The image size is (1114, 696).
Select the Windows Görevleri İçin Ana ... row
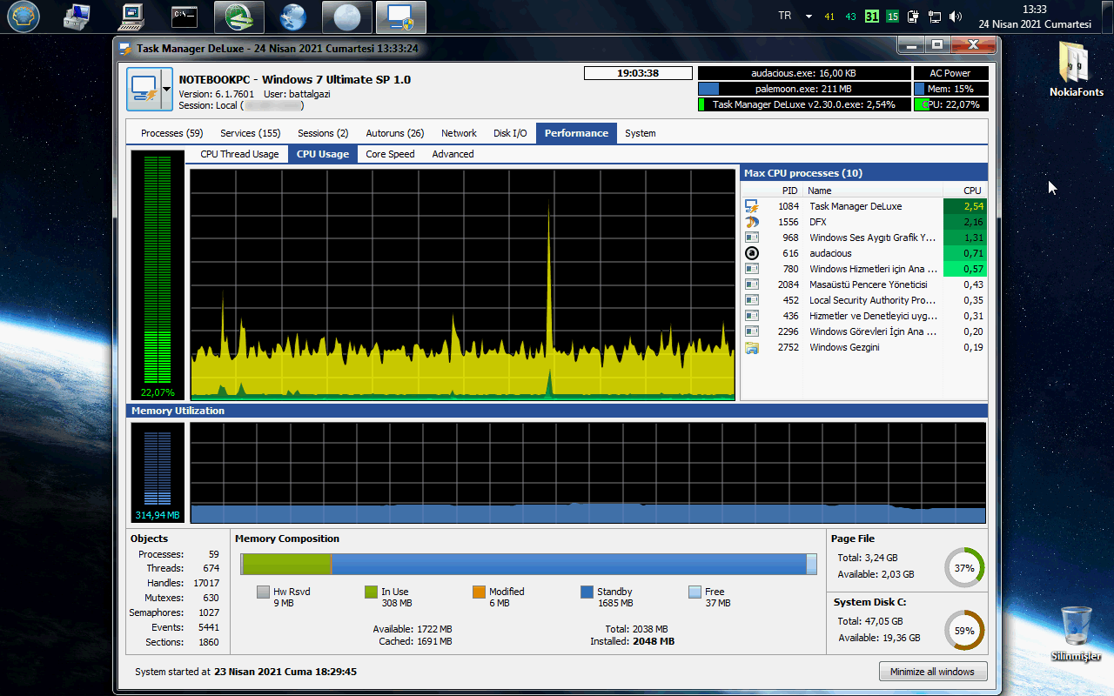pos(864,331)
